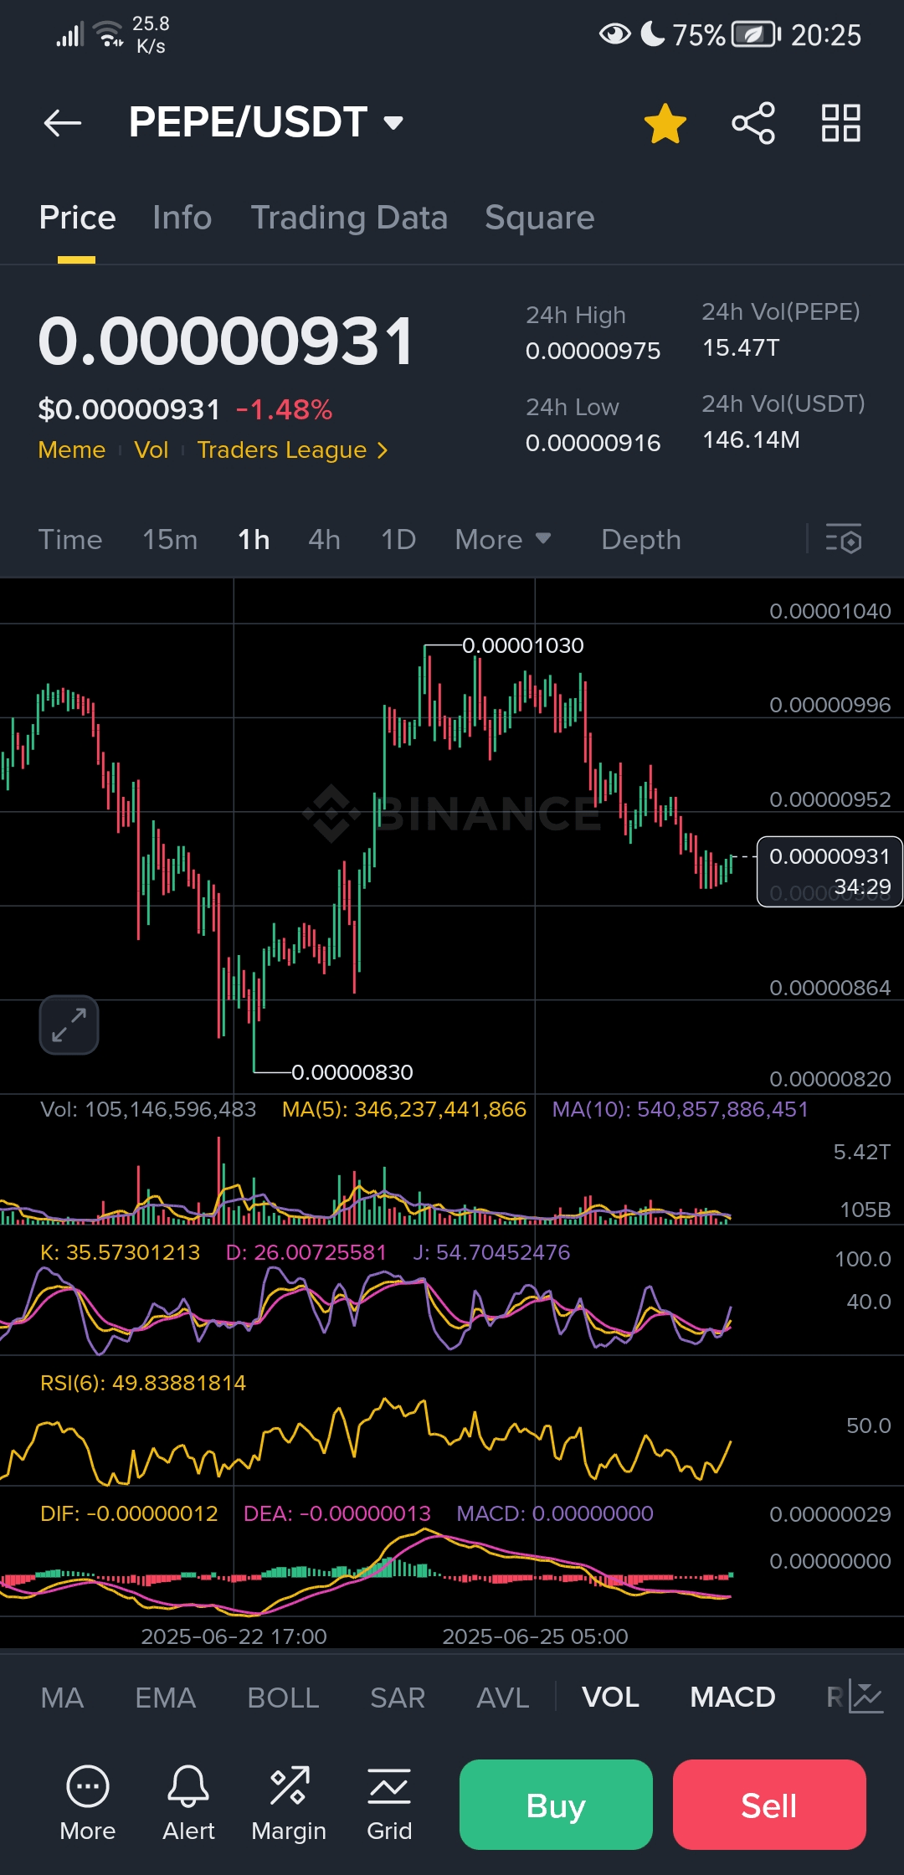Image resolution: width=904 pixels, height=1875 pixels.
Task: Tap the DIF -0.00000012 readout
Action: [129, 1513]
